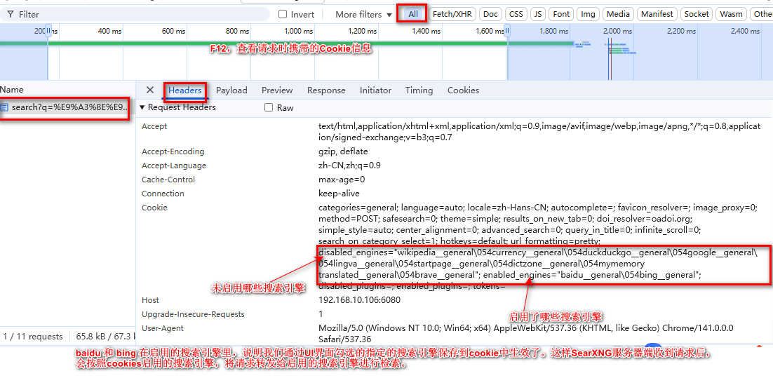773x378 pixels.
Task: Click the User-Agent header name
Action: coord(163,328)
